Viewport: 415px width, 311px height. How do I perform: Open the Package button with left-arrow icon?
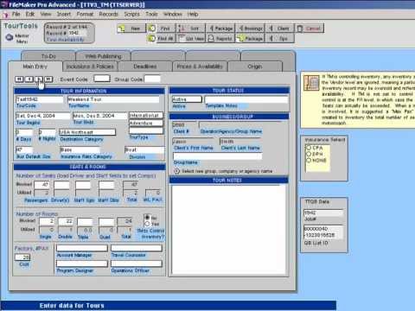220,29
